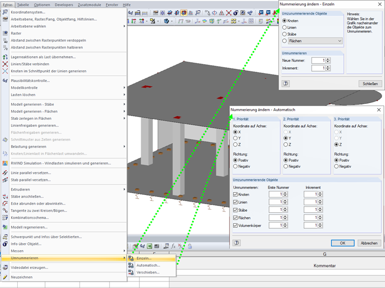Click the Z axis view toolbar icon

point(134,21)
